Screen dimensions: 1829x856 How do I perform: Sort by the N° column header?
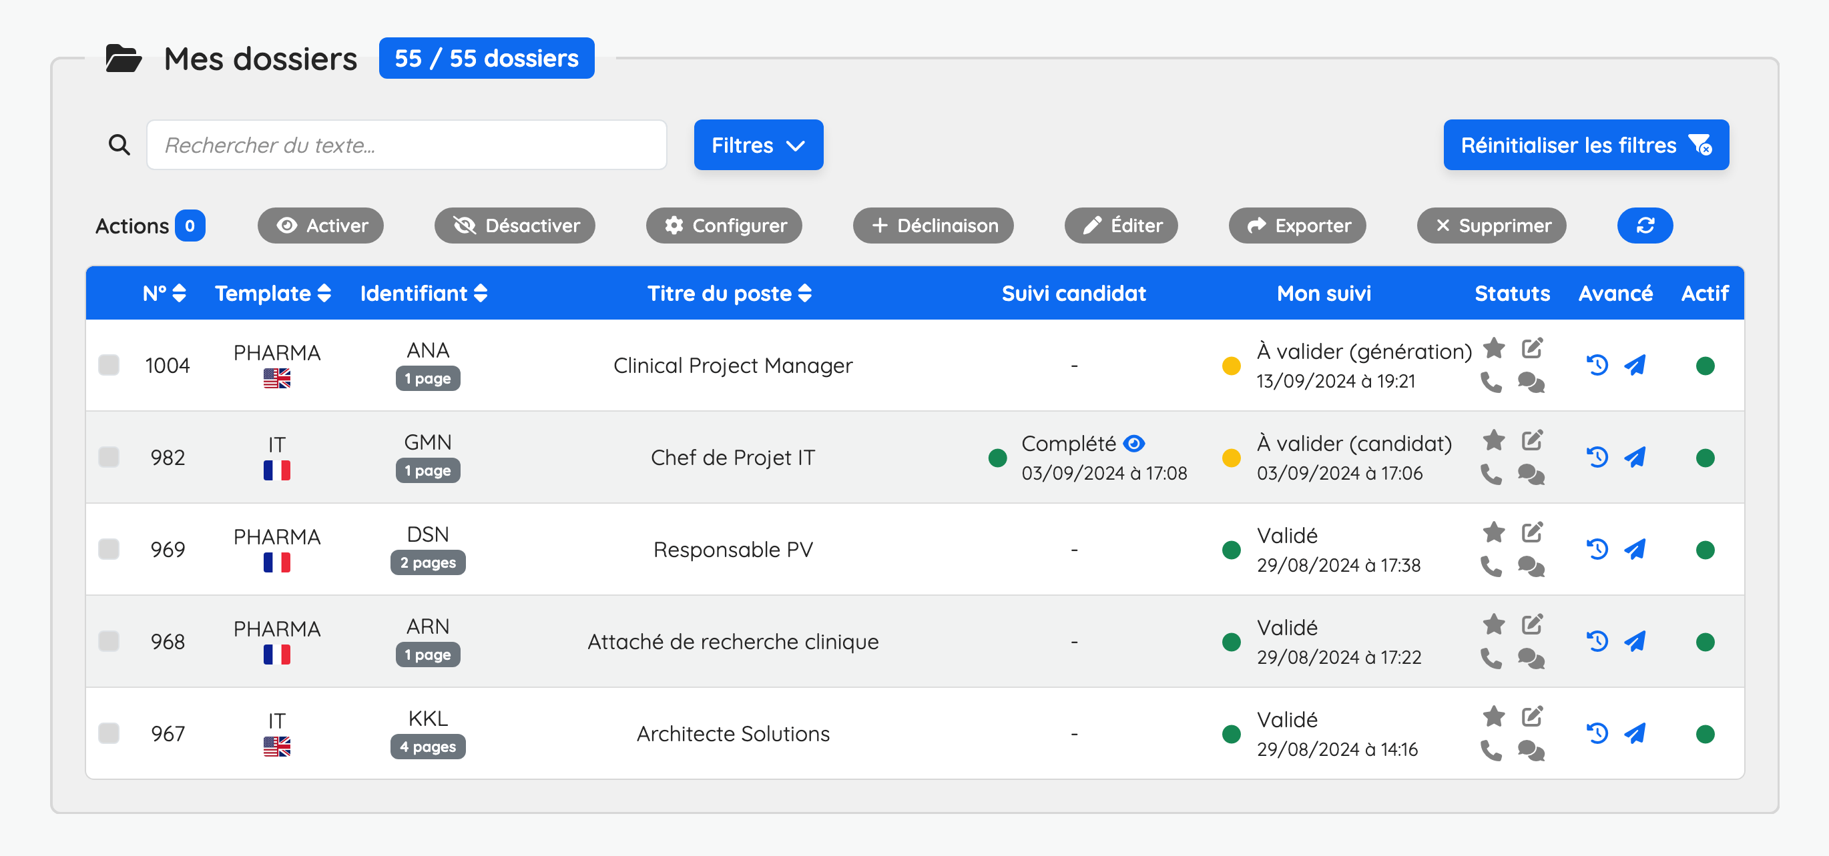coord(164,293)
